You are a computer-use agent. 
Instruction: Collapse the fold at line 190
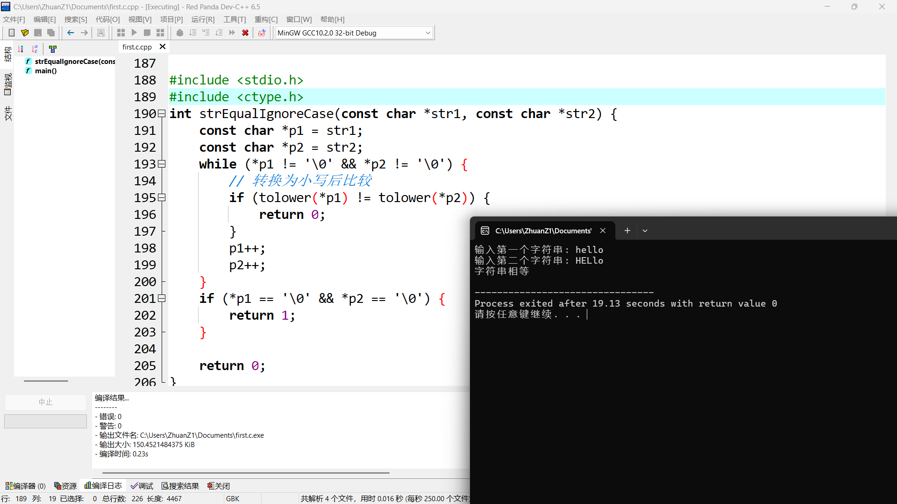click(x=162, y=113)
